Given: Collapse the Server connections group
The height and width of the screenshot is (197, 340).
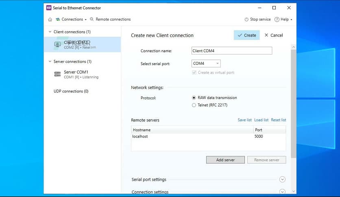Looking at the screenshot, I should tap(50, 61).
